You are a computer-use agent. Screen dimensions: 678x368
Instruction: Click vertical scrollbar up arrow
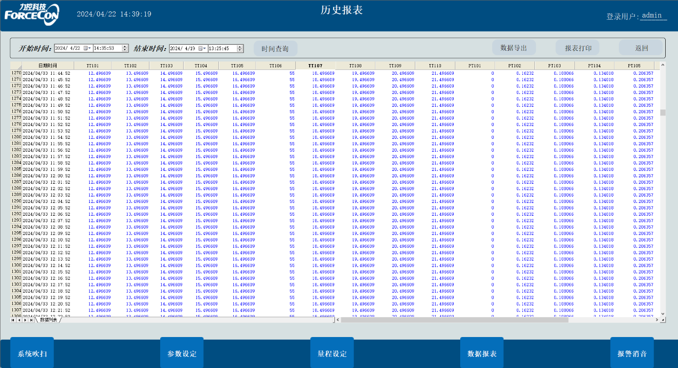tap(663, 66)
